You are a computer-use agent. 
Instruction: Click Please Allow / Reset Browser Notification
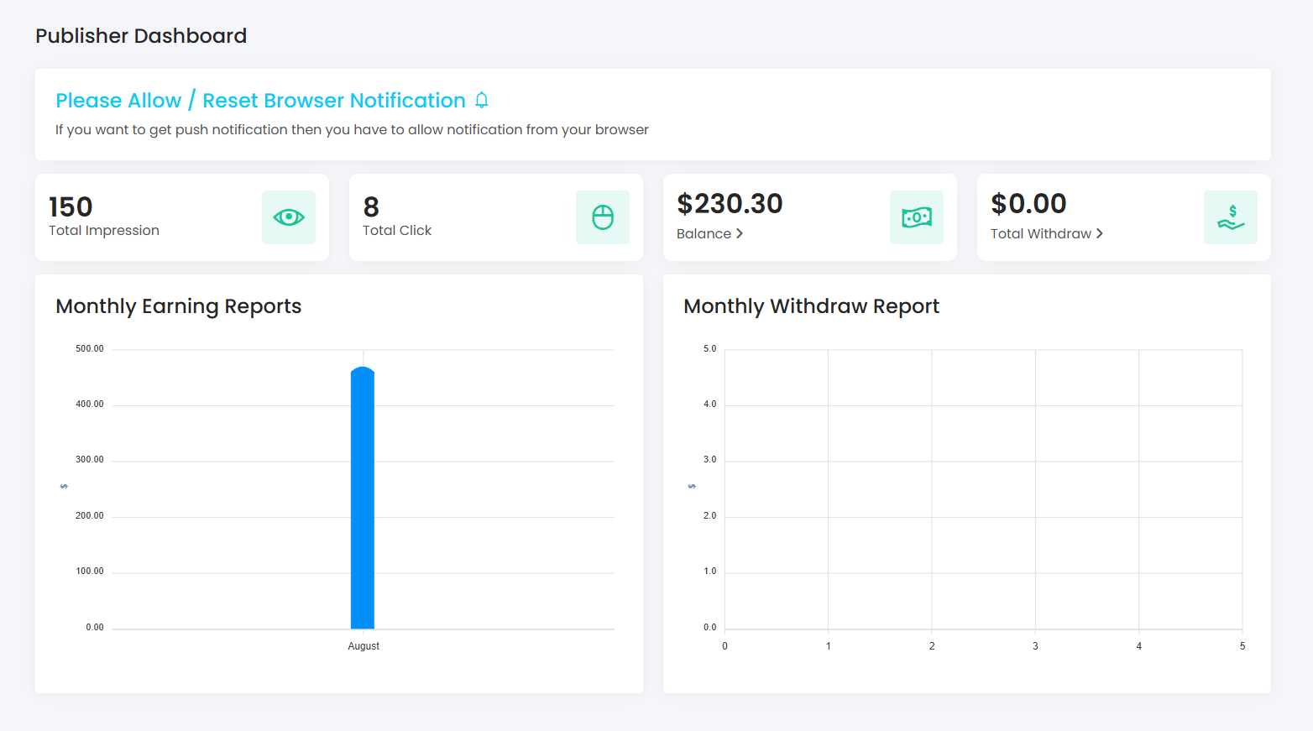[x=260, y=101]
